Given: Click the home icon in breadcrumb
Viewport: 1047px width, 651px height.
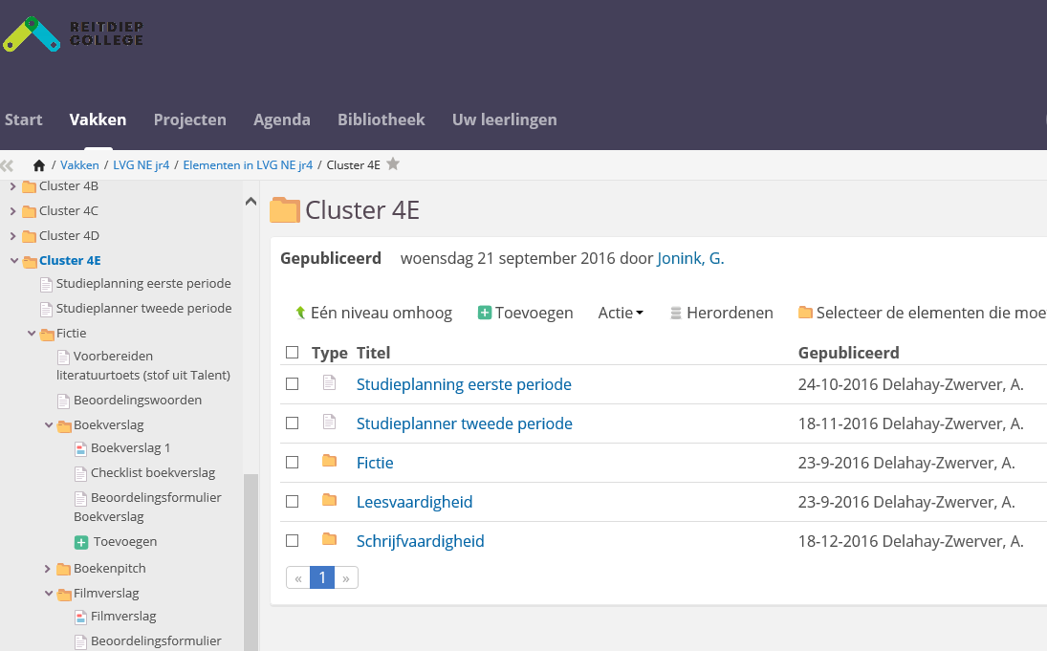Looking at the screenshot, I should [x=39, y=165].
